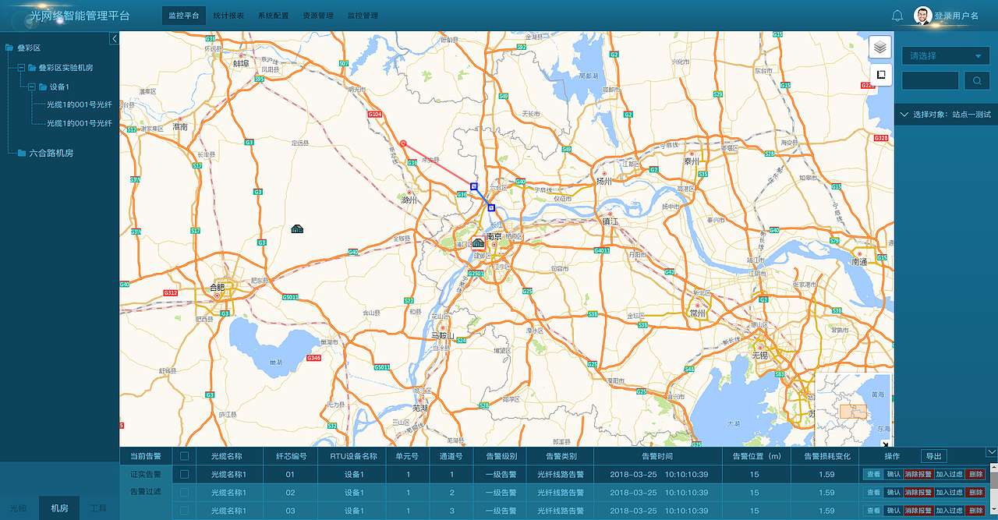Viewport: 998px width, 520px height.
Task: Select the 六合路机房 tree item
Action: coord(51,154)
